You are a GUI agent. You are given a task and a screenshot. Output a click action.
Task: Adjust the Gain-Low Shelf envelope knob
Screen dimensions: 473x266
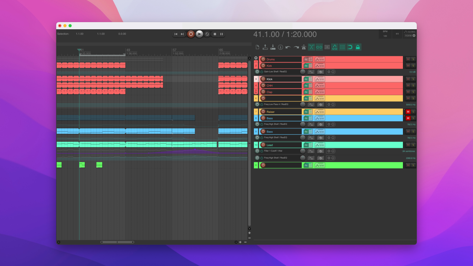(x=303, y=72)
